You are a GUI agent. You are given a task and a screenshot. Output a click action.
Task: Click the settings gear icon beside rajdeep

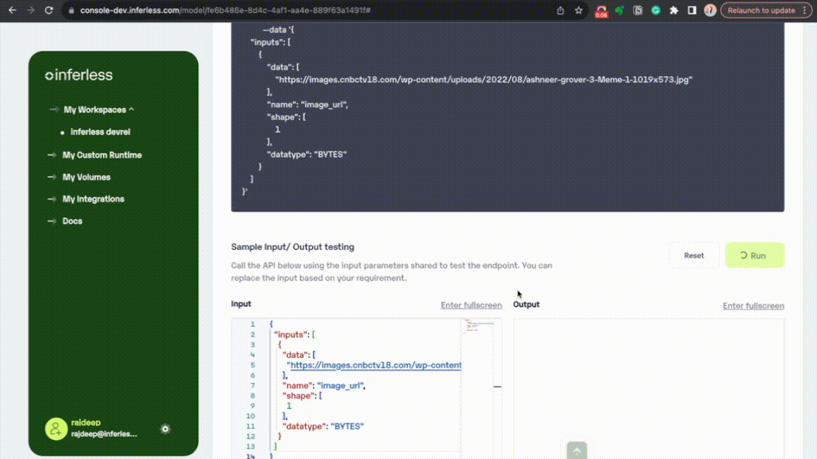pyautogui.click(x=165, y=429)
